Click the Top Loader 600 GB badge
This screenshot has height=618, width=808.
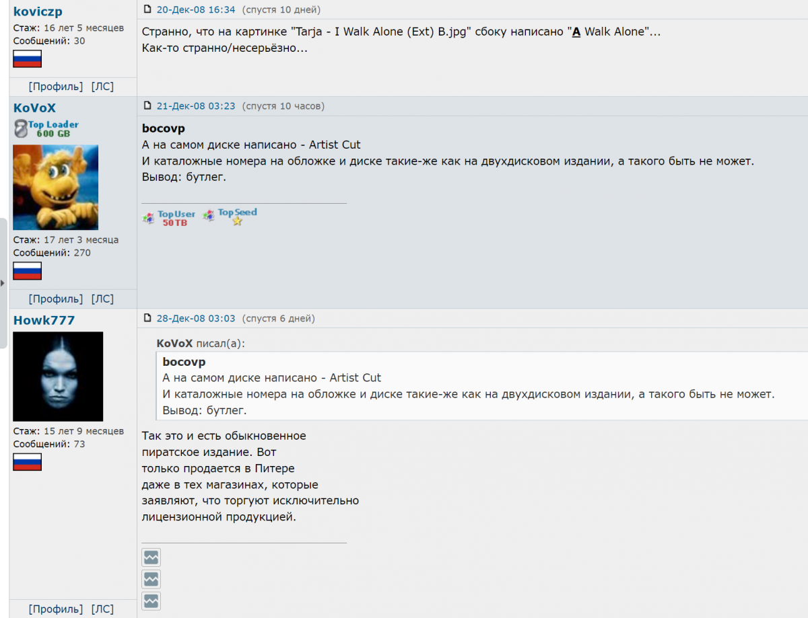point(46,128)
